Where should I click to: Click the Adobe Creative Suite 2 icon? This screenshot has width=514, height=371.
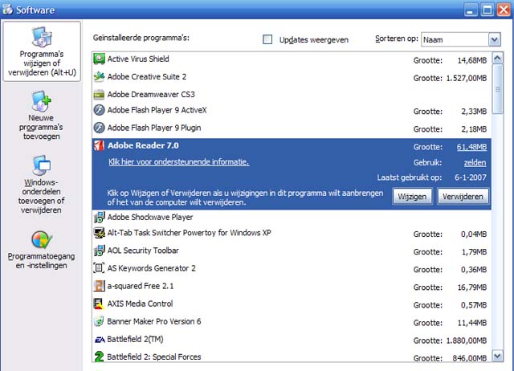pos(99,77)
